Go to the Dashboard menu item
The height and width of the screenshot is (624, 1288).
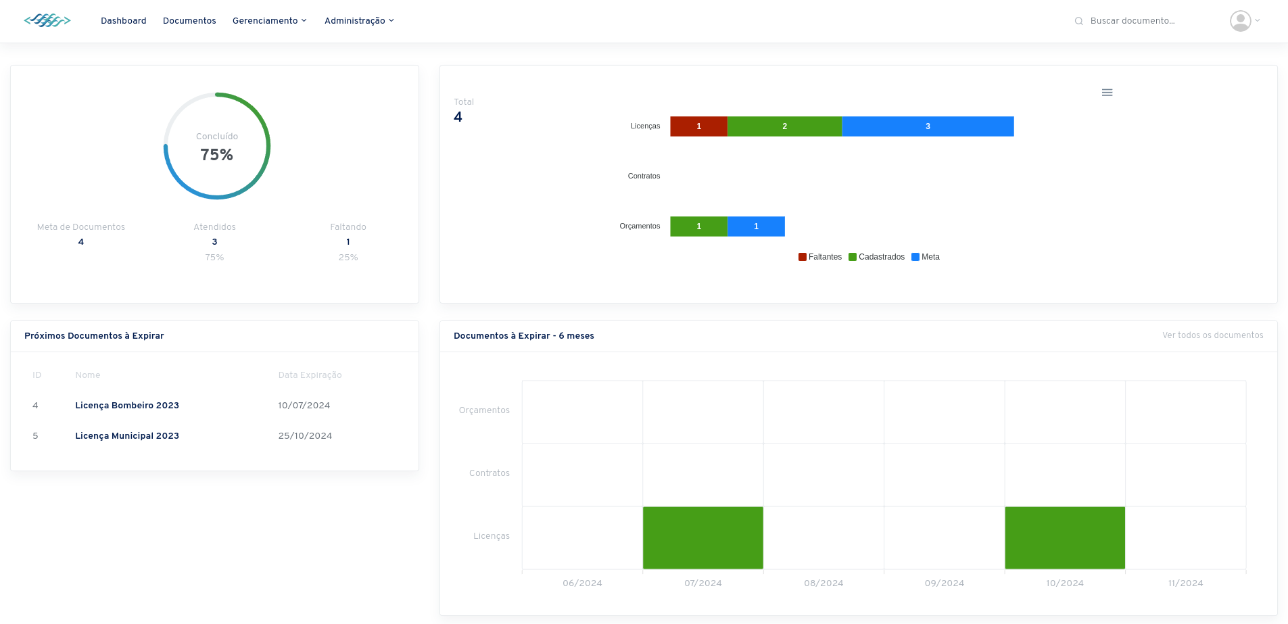coord(124,21)
